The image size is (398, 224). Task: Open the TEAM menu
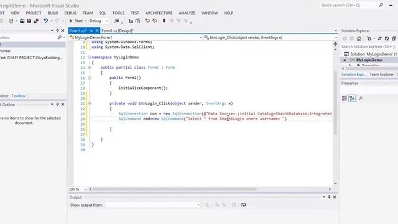point(88,13)
